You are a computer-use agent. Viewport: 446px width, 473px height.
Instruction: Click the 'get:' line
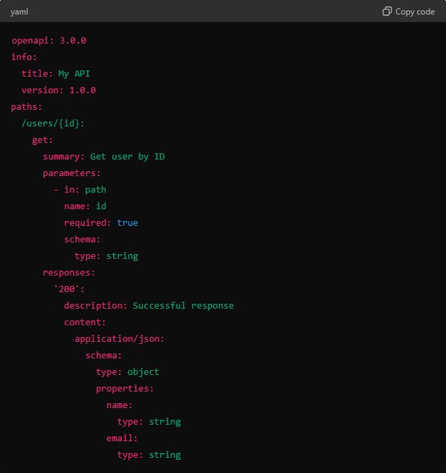[43, 140]
